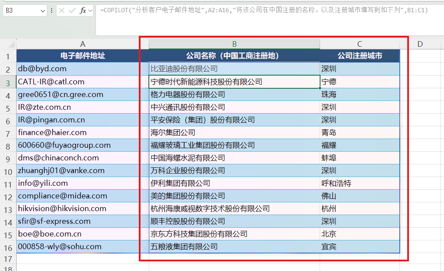The image size is (444, 271).
Task: Select city cell 宜宾
Action: [x=359, y=247]
